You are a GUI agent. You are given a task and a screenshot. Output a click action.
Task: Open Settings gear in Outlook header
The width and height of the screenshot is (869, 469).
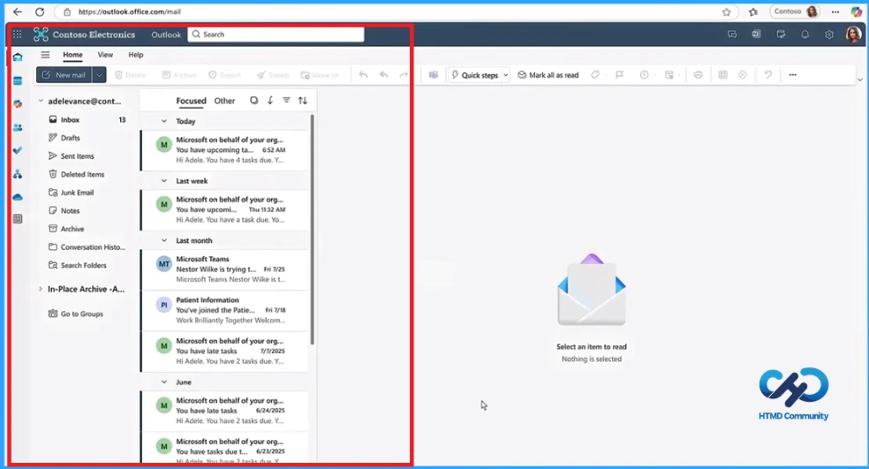[x=829, y=34]
